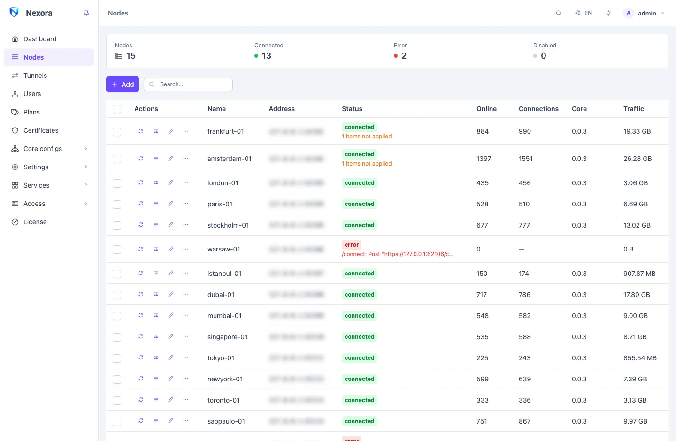Open more actions for paris-01
The height and width of the screenshot is (441, 676).
(x=186, y=204)
